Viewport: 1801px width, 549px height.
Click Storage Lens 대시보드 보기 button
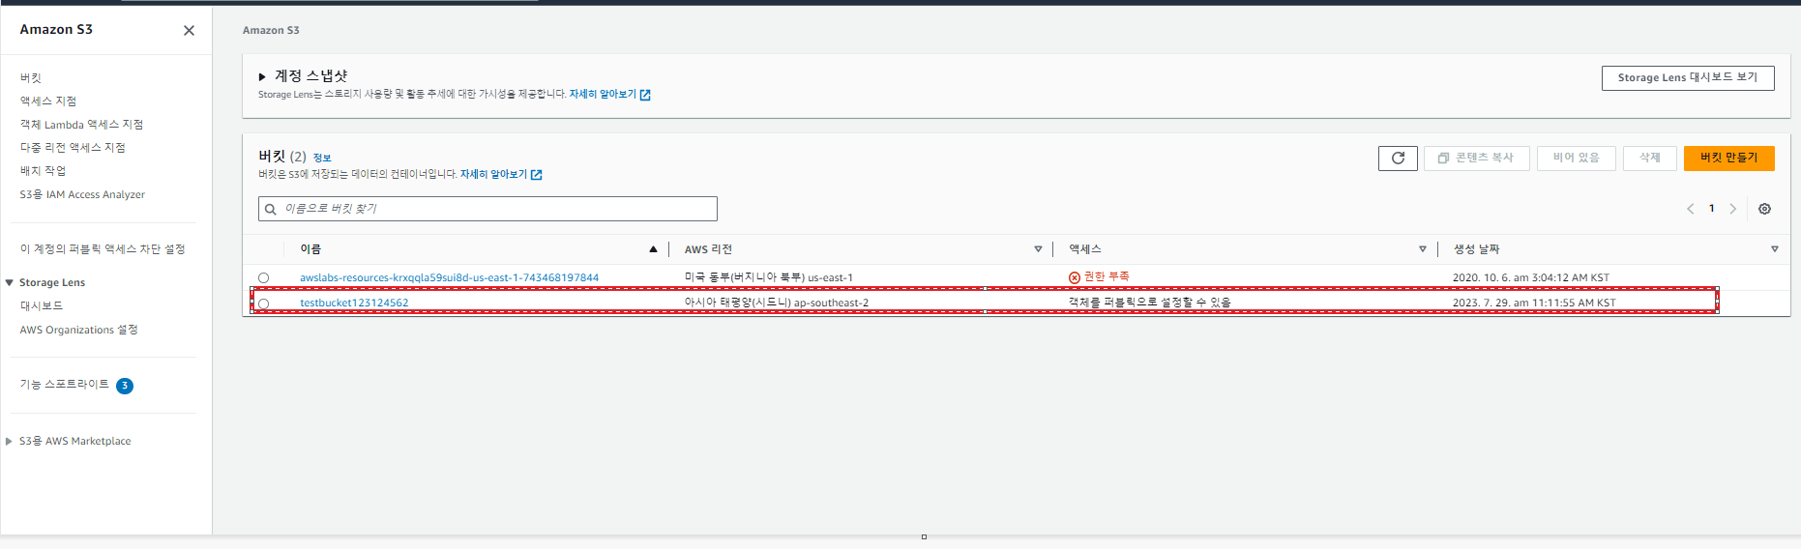pos(1688,78)
